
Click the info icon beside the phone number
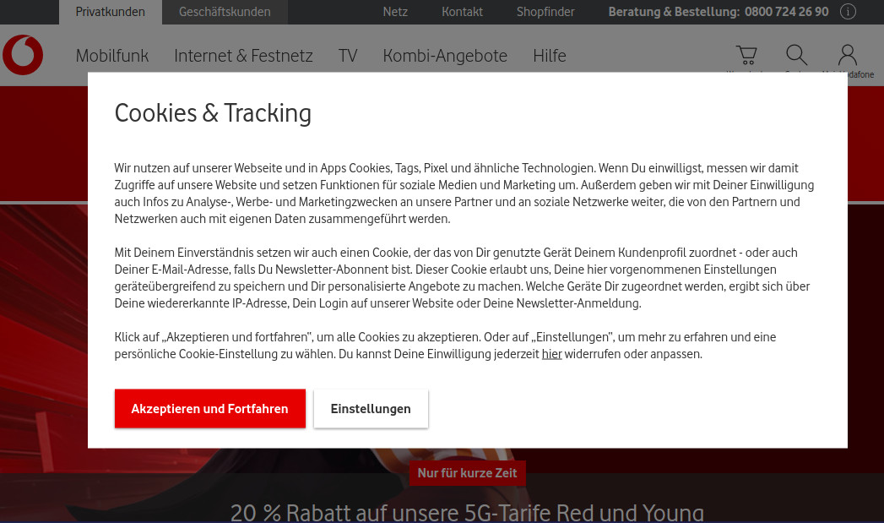point(849,12)
